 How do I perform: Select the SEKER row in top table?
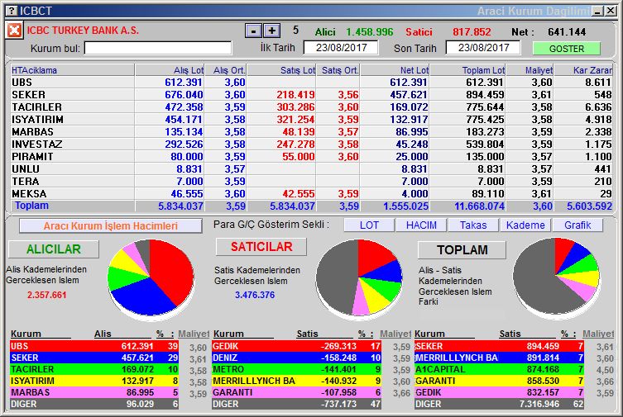[x=311, y=95]
